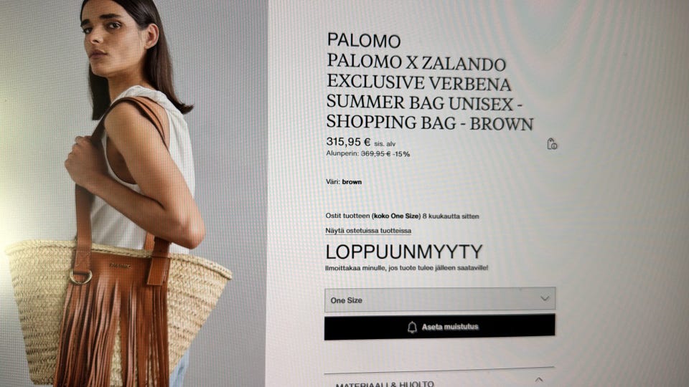Click the -15% discount label
This screenshot has height=387, width=689.
tap(401, 154)
